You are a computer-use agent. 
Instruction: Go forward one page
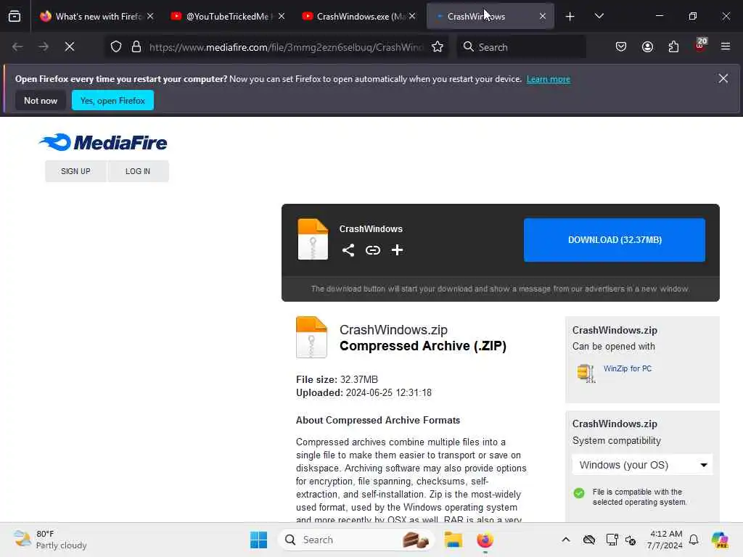pyautogui.click(x=43, y=47)
